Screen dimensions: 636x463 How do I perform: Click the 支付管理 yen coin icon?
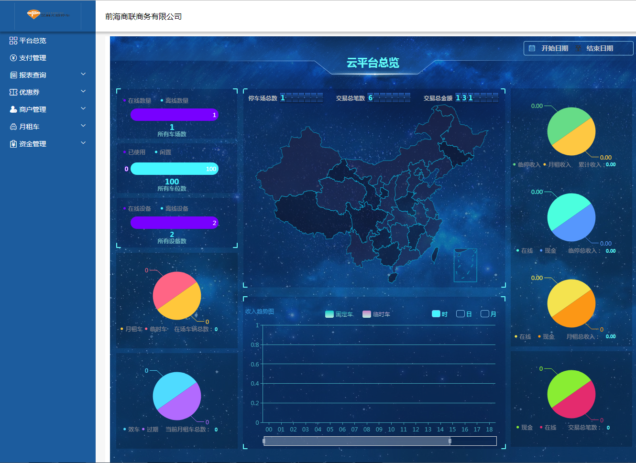[x=13, y=58]
